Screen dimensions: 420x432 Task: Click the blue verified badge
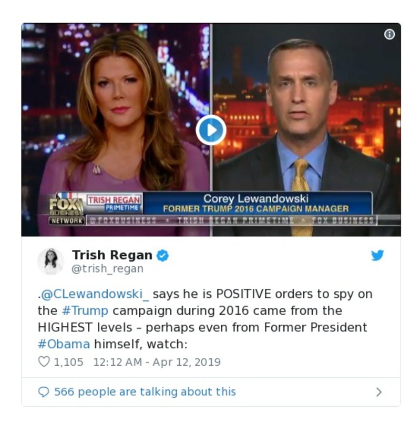[162, 255]
